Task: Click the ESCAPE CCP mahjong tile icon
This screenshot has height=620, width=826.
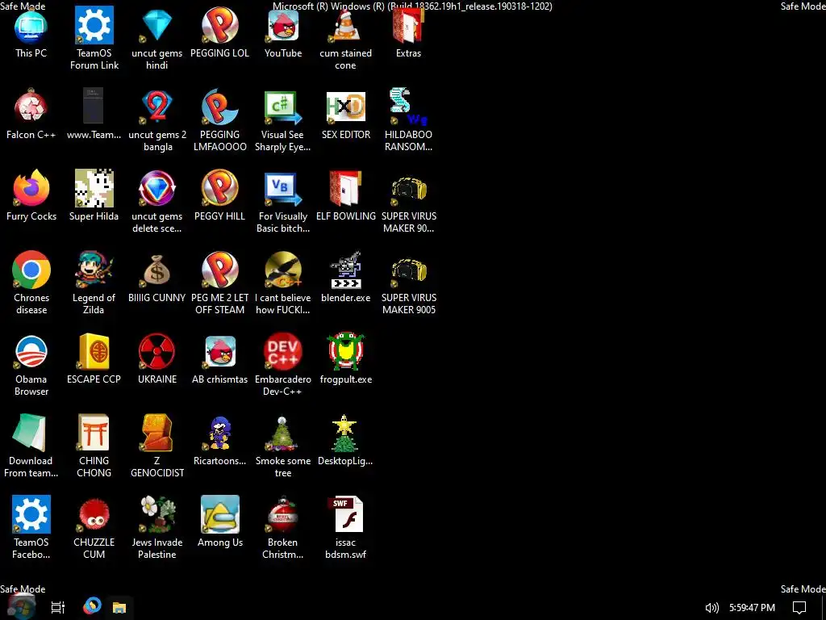Action: [94, 352]
